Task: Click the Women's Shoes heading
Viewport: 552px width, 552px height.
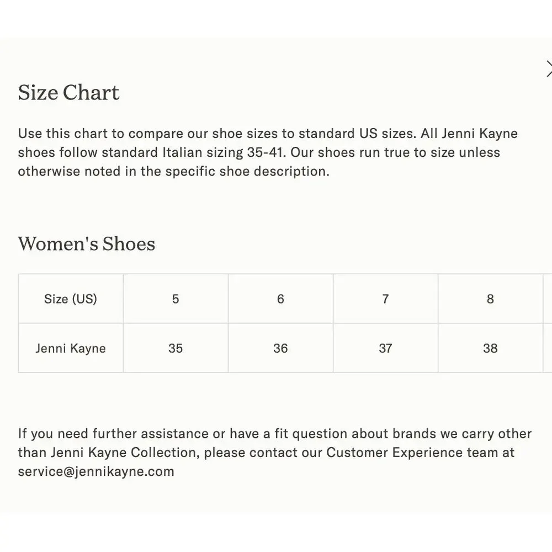Action: coord(87,243)
